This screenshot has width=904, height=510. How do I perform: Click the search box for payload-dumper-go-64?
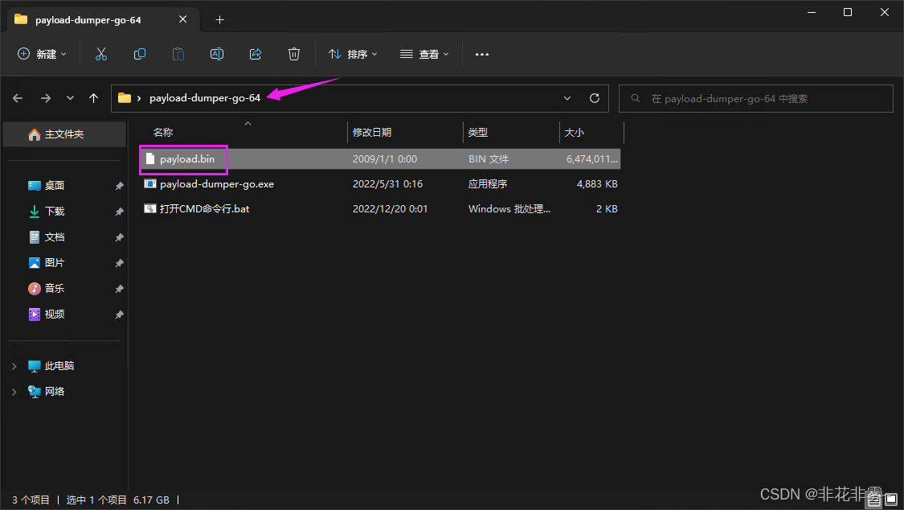[756, 99]
